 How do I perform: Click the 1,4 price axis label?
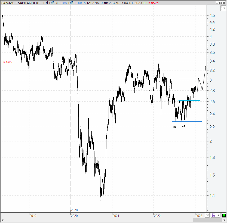coord(212,196)
